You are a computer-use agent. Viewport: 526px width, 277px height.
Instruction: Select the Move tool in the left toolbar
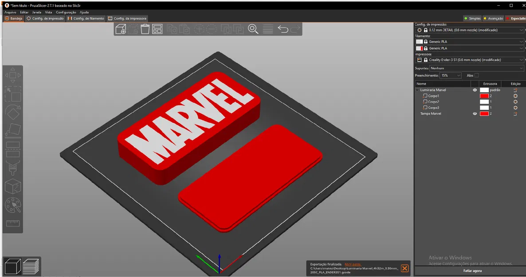12,74
